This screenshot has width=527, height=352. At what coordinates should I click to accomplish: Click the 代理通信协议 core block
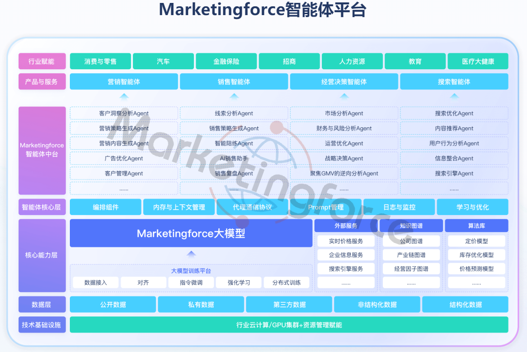tap(253, 207)
